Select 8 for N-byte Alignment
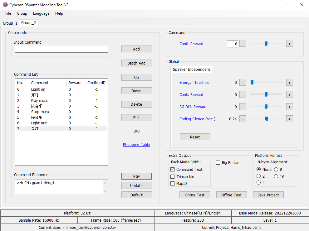309x231 pixels. (276, 169)
